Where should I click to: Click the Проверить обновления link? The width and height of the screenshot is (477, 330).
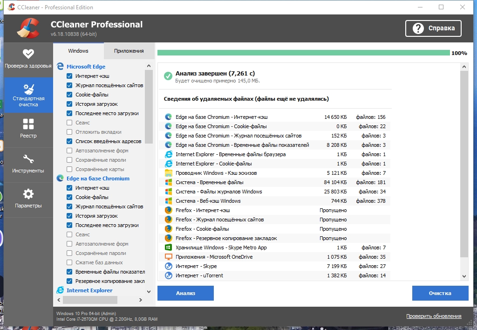[433, 316]
